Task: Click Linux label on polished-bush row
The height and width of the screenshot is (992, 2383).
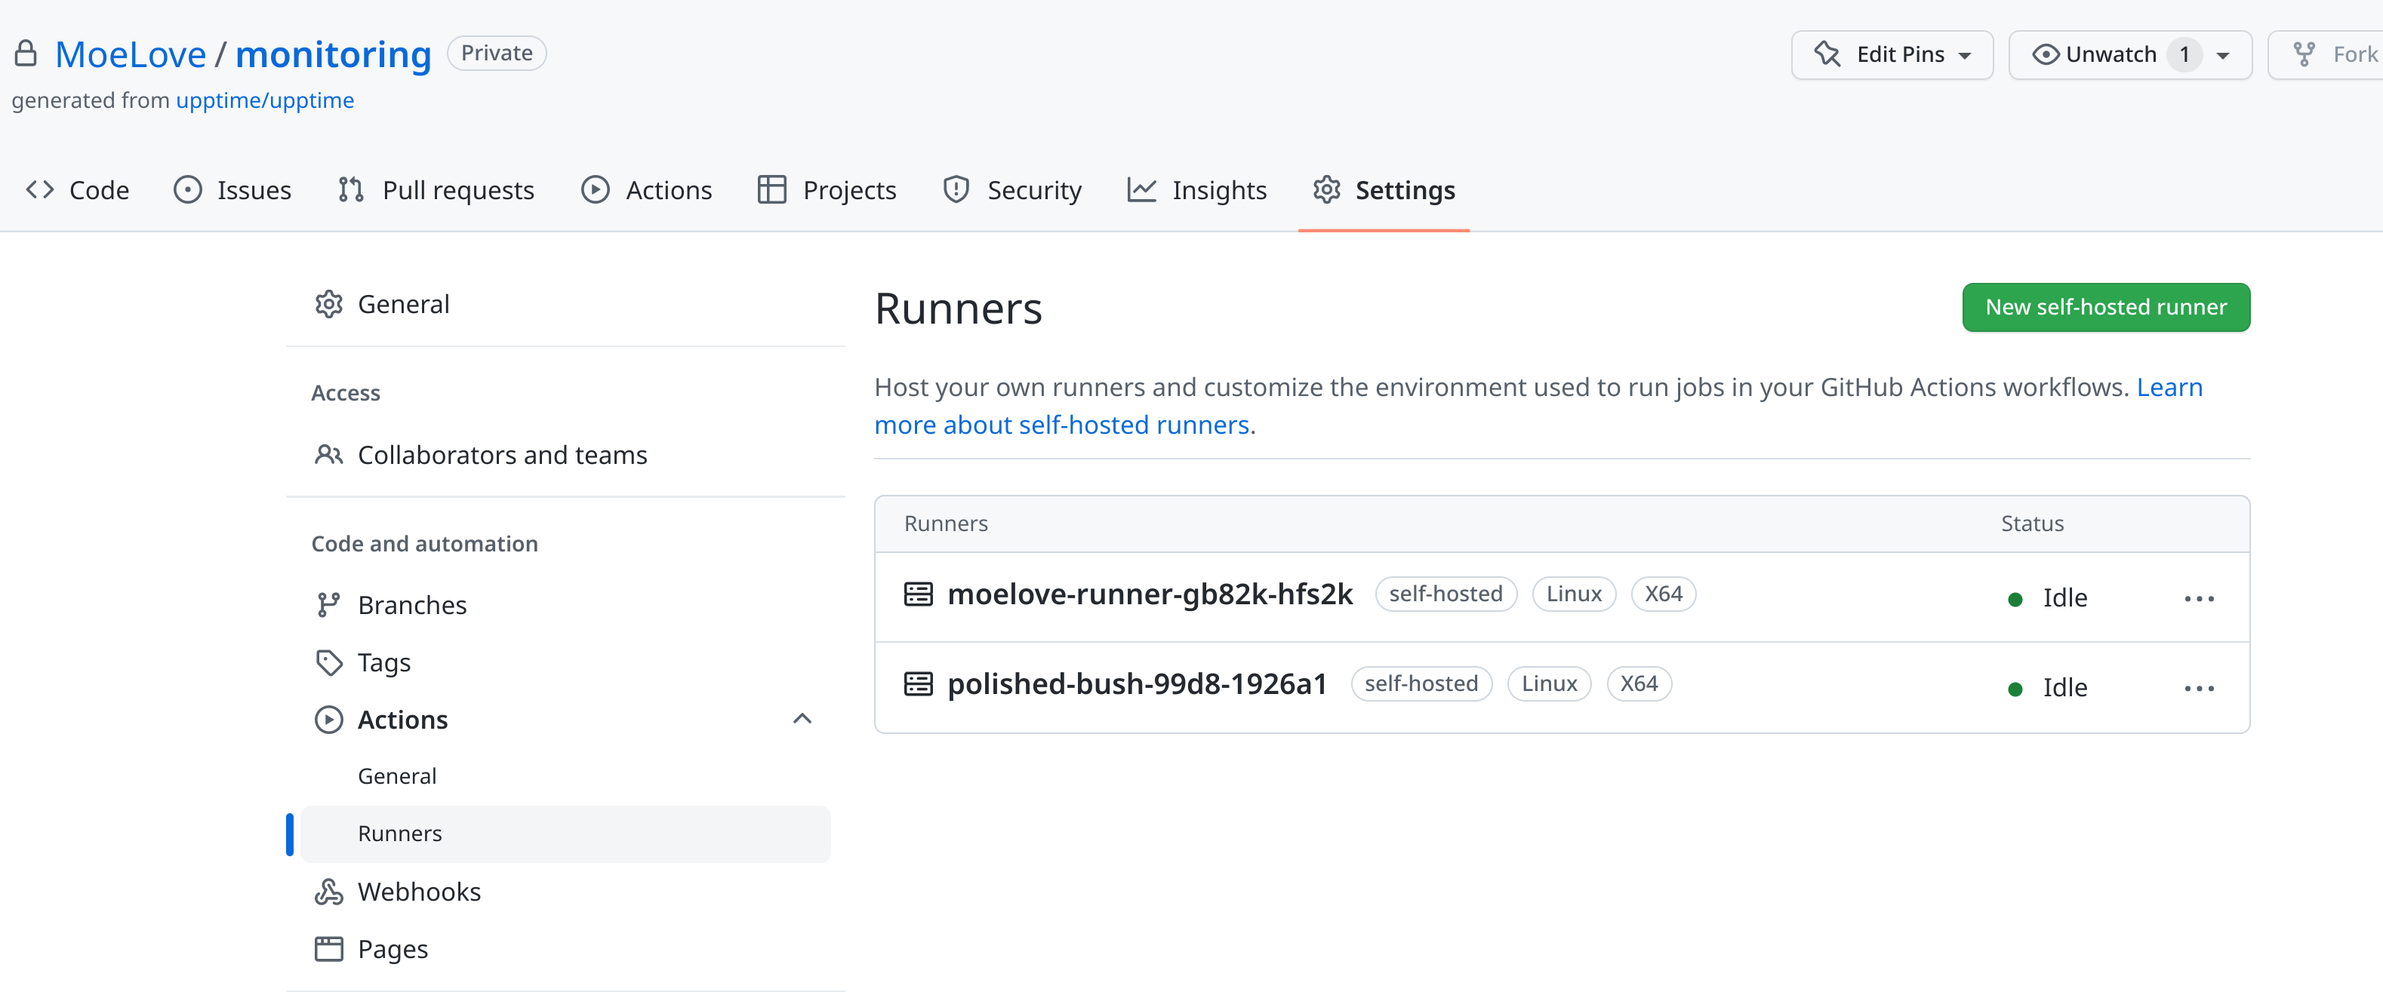Action: pyautogui.click(x=1550, y=683)
